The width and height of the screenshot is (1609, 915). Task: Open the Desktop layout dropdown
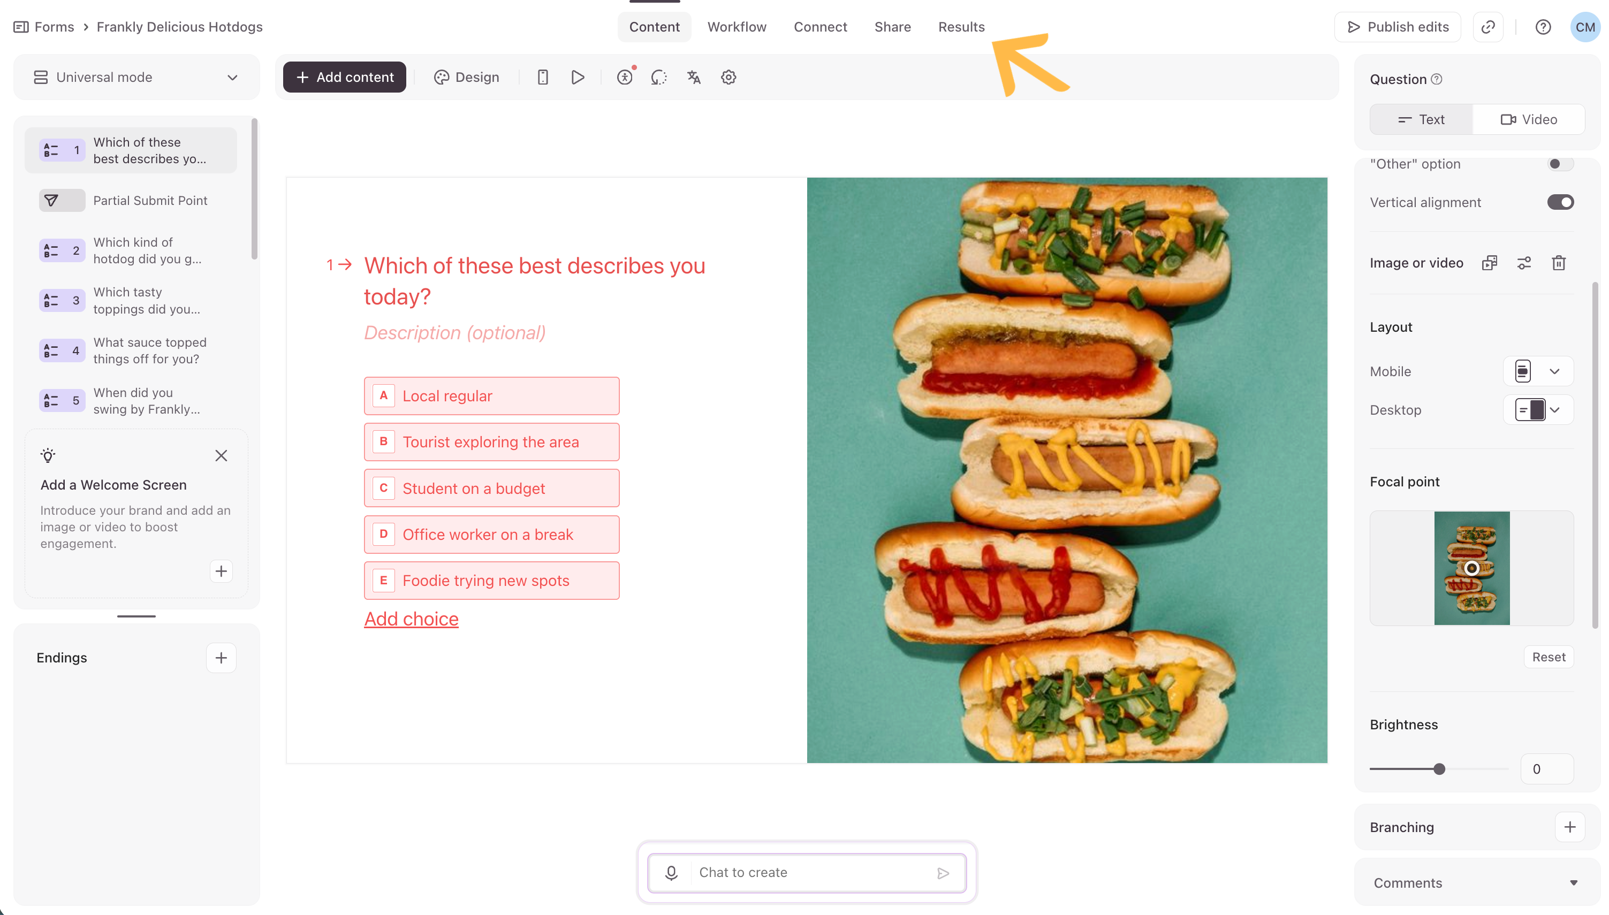tap(1537, 410)
